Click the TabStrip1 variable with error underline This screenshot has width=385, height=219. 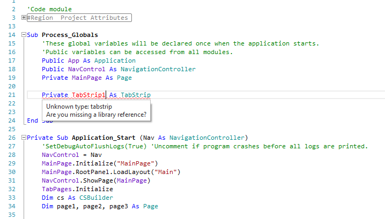pyautogui.click(x=88, y=95)
